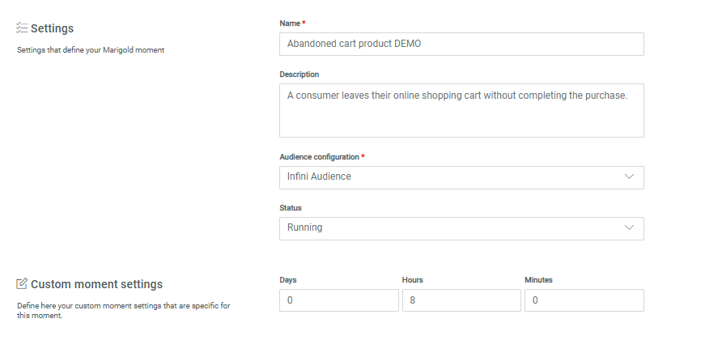This screenshot has height=340, width=701.
Task: Click the Hours label above the input
Action: 413,279
